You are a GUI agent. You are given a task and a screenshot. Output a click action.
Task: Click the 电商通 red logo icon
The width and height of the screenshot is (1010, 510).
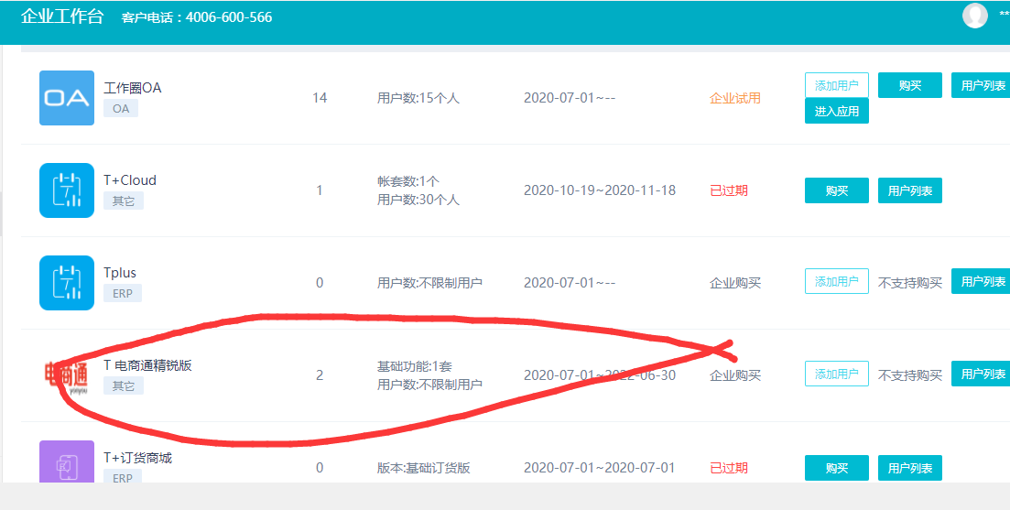click(66, 376)
